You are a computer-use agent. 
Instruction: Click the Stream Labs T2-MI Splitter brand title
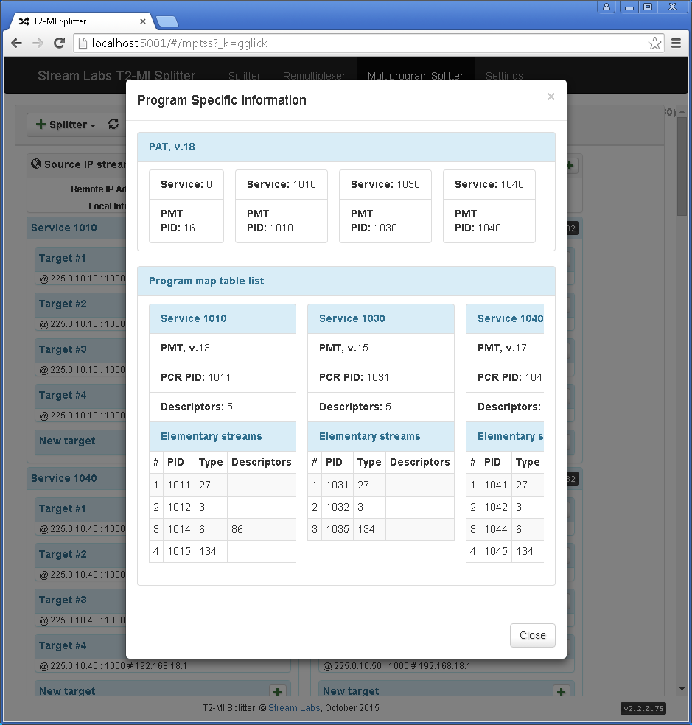pos(116,76)
